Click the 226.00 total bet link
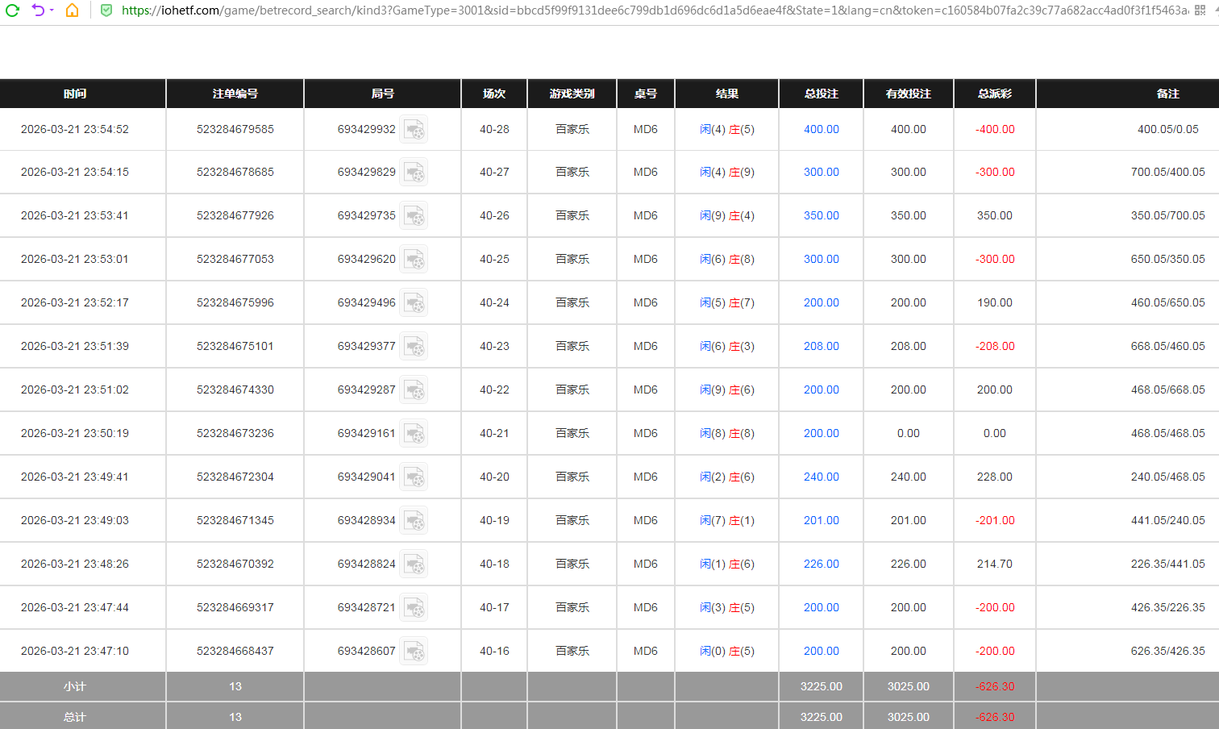Viewport: 1219px width, 729px height. tap(821, 564)
